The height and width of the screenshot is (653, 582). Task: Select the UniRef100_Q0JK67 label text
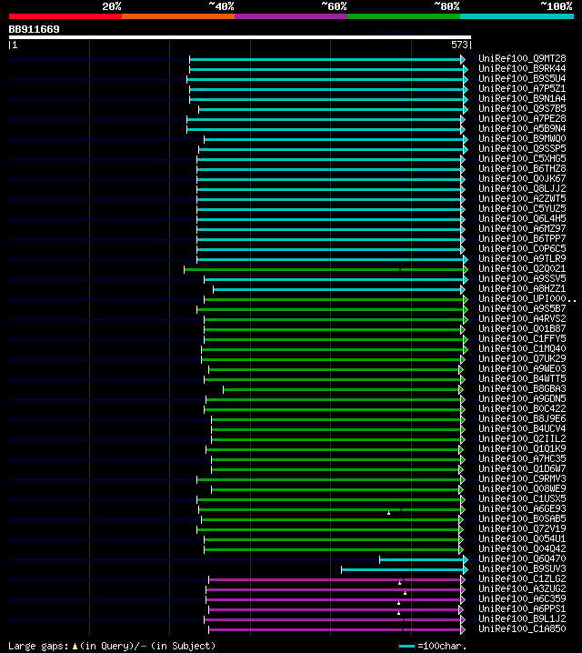pos(522,178)
